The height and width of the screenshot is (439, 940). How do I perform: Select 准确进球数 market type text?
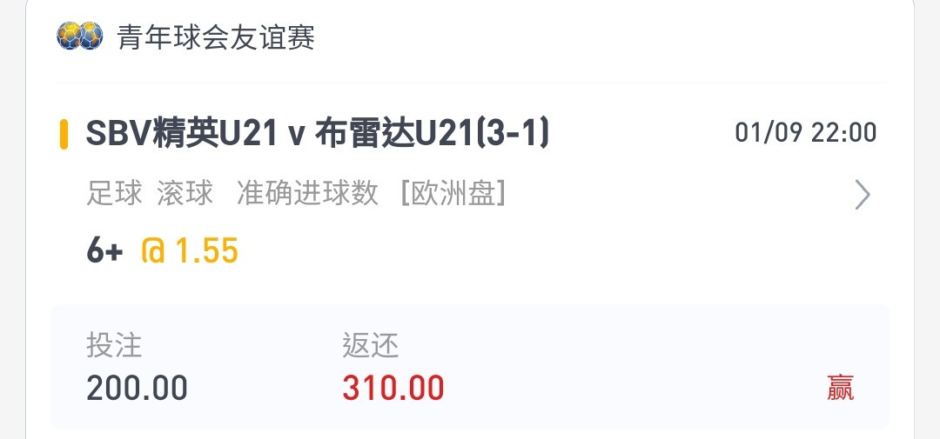coord(307,194)
